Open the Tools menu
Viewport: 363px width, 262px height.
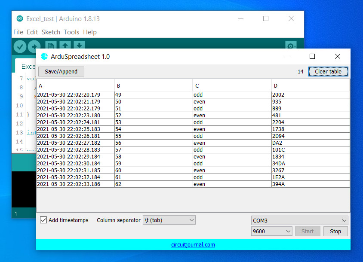[71, 32]
